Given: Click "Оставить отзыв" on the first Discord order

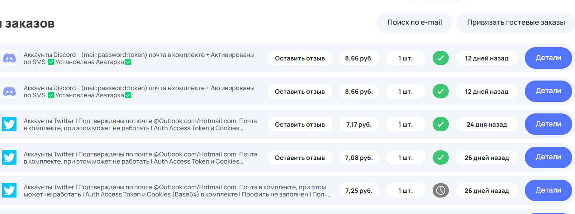Looking at the screenshot, I should coord(300,58).
